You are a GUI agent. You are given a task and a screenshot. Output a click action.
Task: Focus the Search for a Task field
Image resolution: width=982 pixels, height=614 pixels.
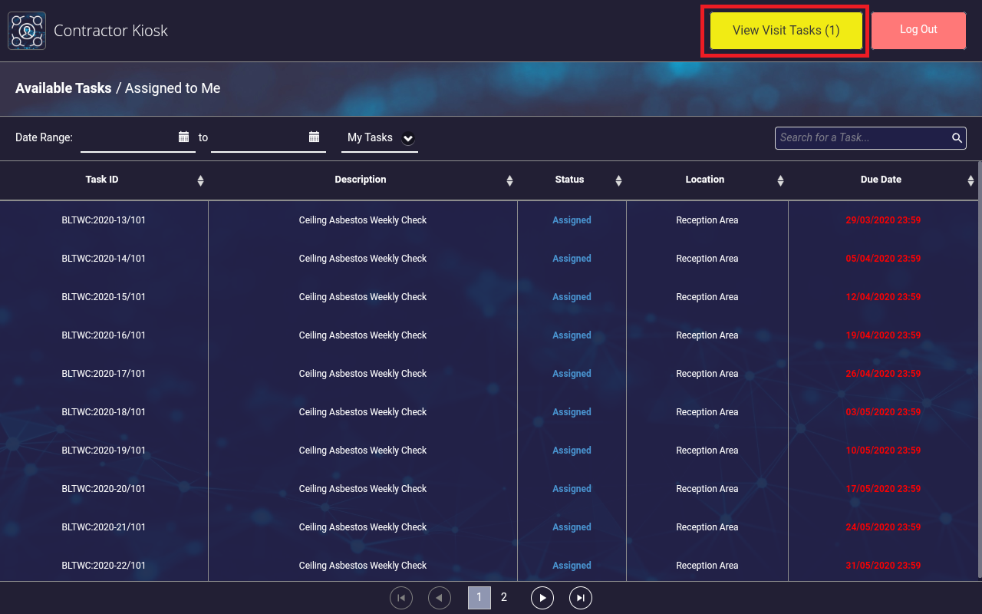863,138
